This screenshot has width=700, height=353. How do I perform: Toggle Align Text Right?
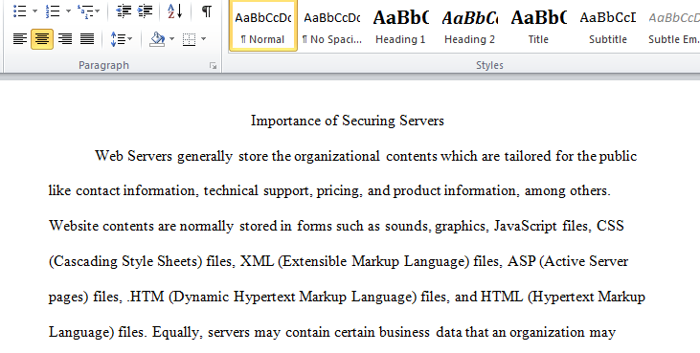pyautogui.click(x=65, y=39)
